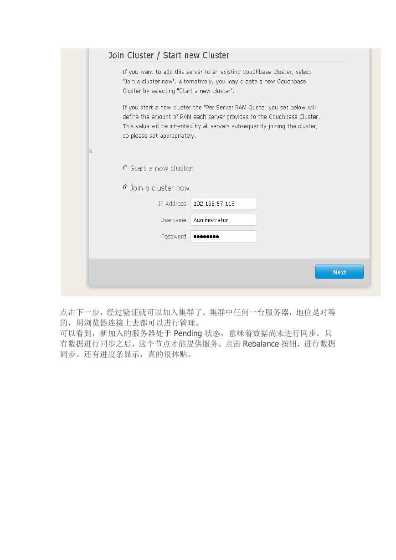396x560 pixels.
Task: Click the "Start a new cluster." label text
Action: 162,168
